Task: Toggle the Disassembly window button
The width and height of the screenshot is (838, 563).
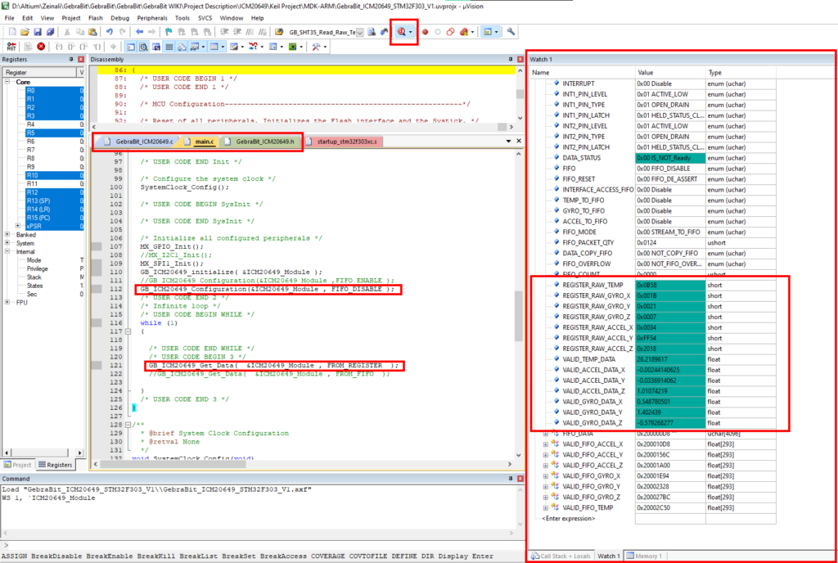Action: (x=144, y=47)
